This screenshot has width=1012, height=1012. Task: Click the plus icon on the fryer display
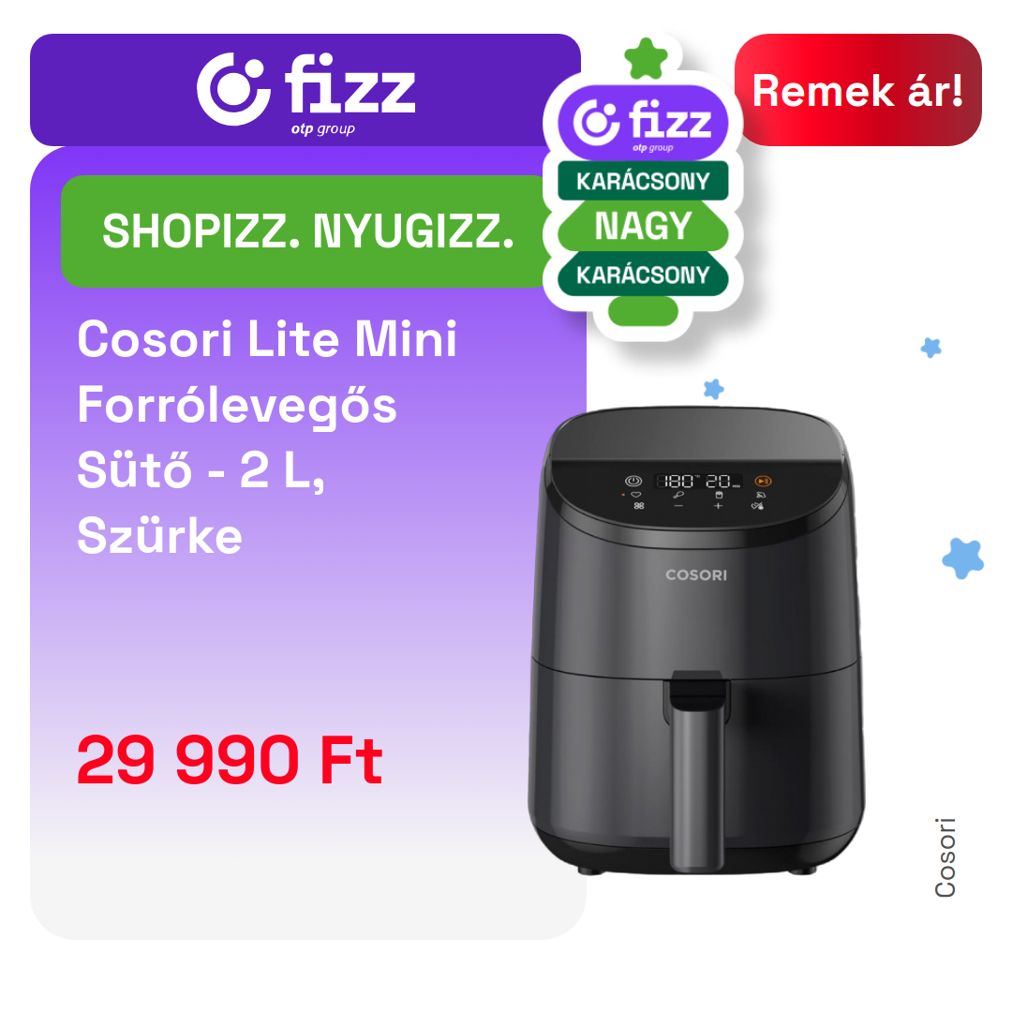(x=719, y=506)
